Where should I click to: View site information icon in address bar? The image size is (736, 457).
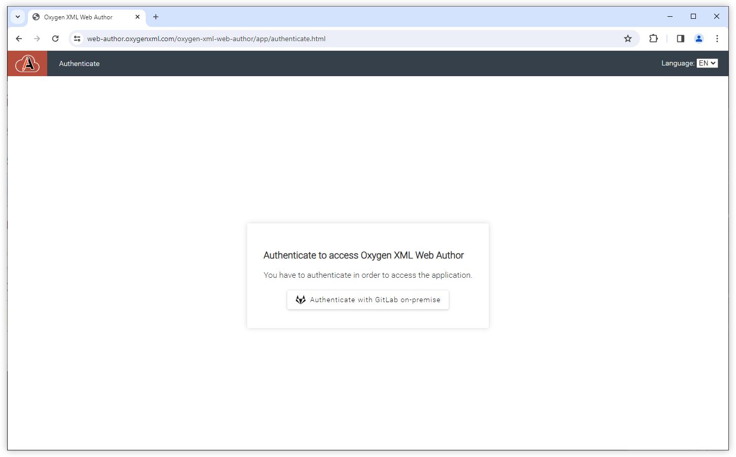pos(77,39)
